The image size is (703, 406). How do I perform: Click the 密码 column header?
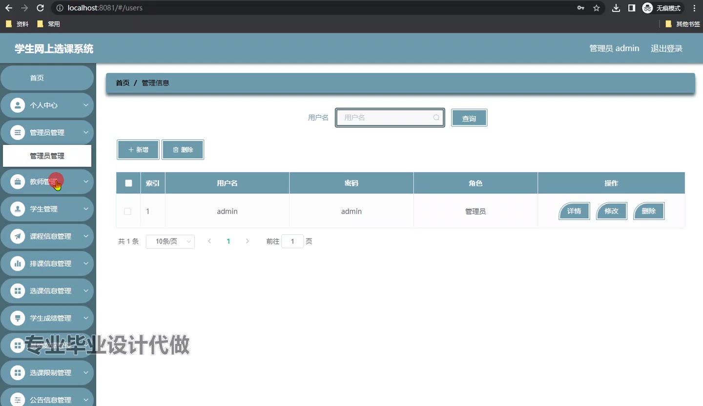click(x=351, y=183)
